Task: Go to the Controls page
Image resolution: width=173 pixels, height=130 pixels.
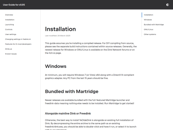Action: coord(9,30)
